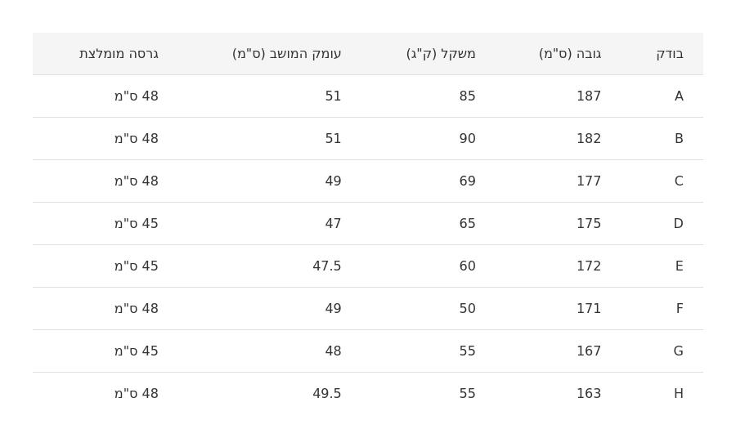Viewport: 736px width, 447px height.
Task: Click the "משקל (ק"ג)" column header
Action: (441, 54)
